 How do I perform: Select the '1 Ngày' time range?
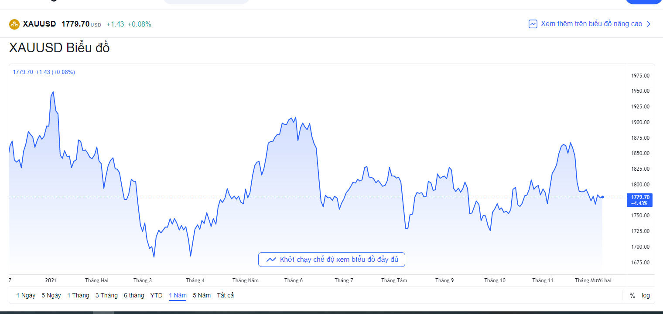[26, 295]
